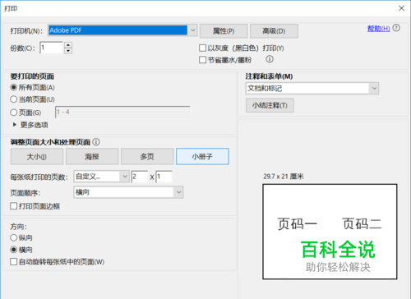411x299 pixels.
Task: Select 横向 orientation radio button
Action: tap(13, 250)
